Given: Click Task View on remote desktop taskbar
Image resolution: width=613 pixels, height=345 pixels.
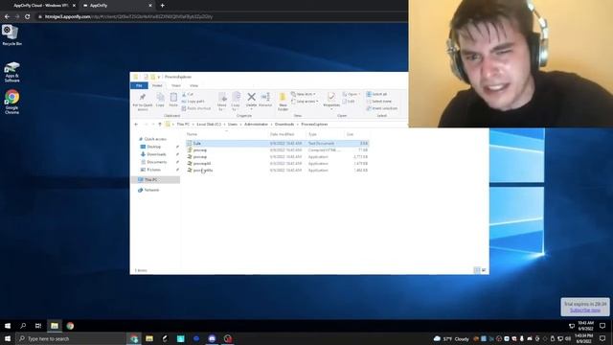Looking at the screenshot, I should pos(38,326).
